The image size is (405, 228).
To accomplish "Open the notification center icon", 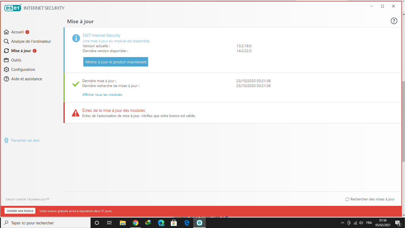I will [398, 223].
